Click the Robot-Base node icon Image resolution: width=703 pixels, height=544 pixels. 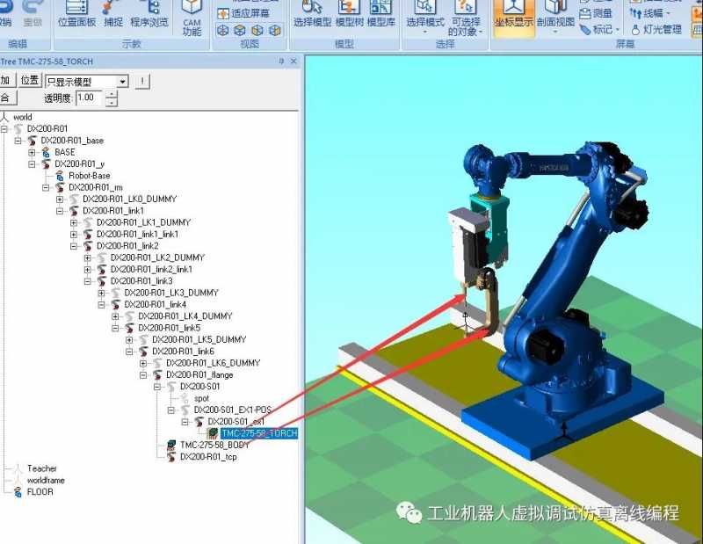point(60,176)
